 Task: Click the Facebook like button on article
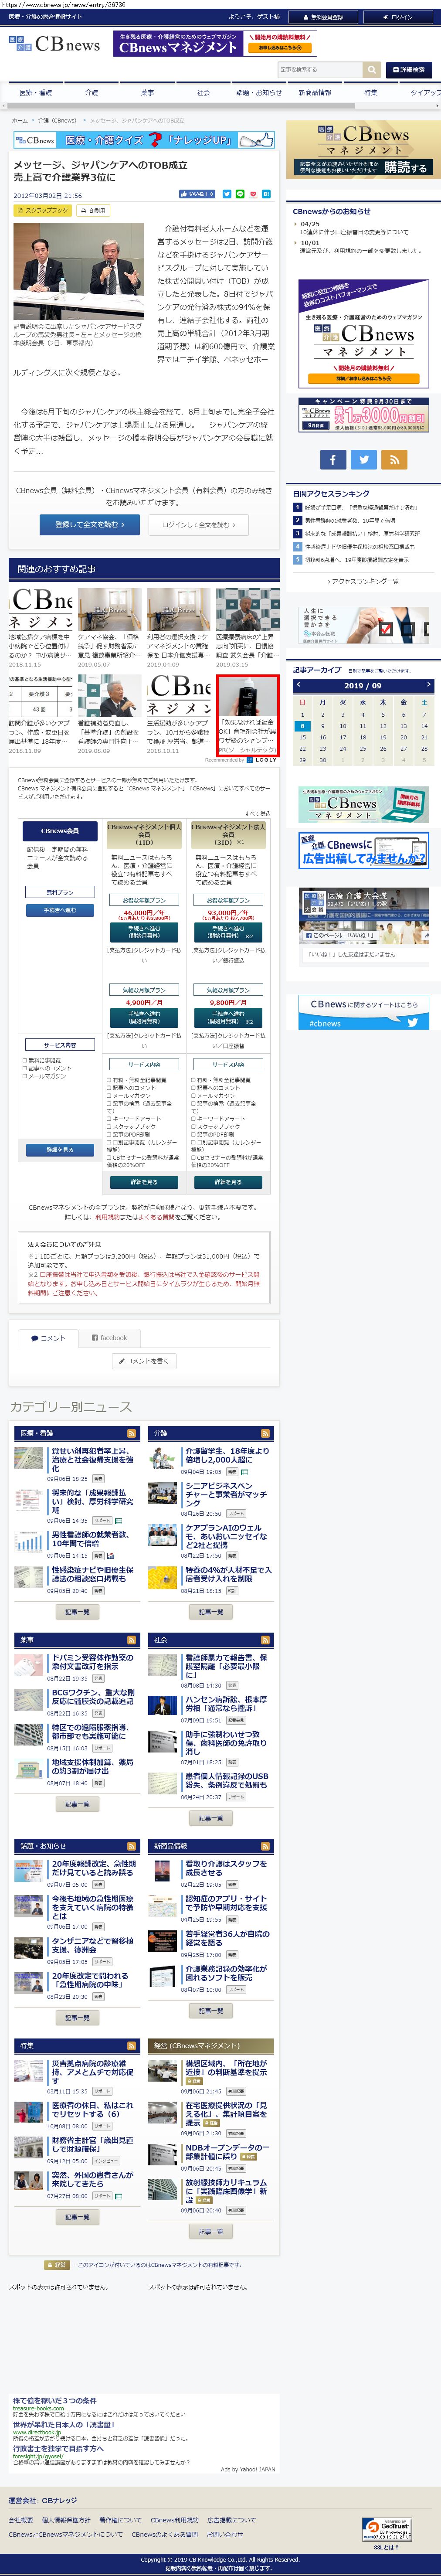197,194
